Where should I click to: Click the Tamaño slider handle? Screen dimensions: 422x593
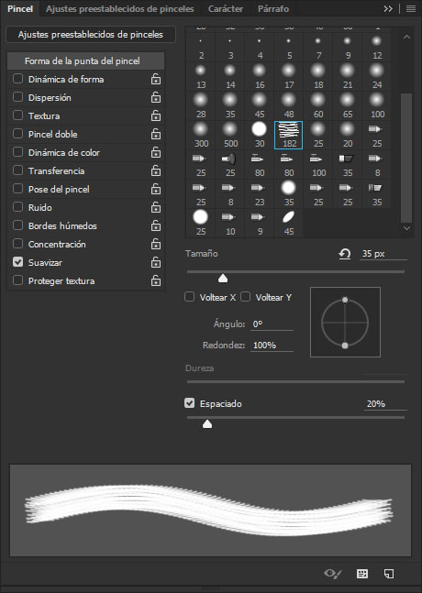coord(223,279)
